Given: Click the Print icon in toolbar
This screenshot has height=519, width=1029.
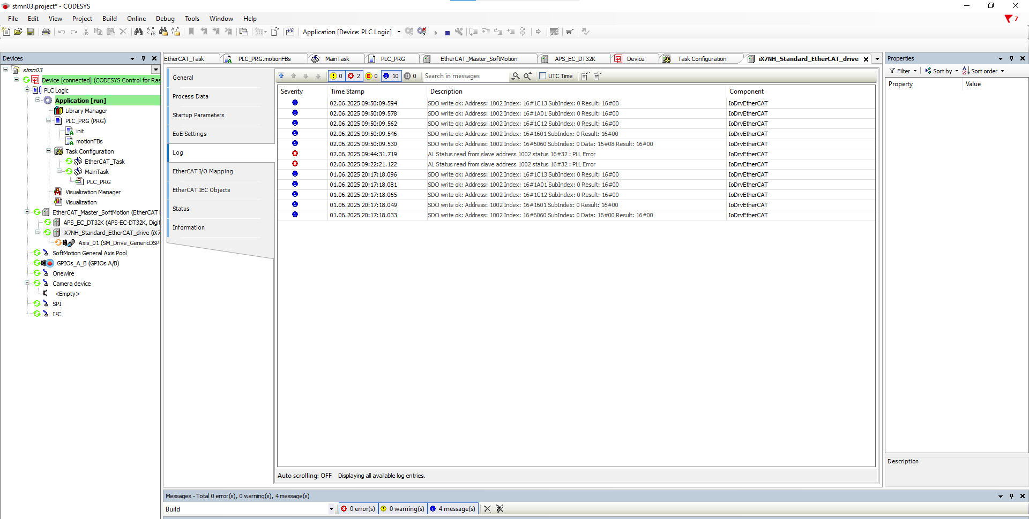Looking at the screenshot, I should point(46,32).
